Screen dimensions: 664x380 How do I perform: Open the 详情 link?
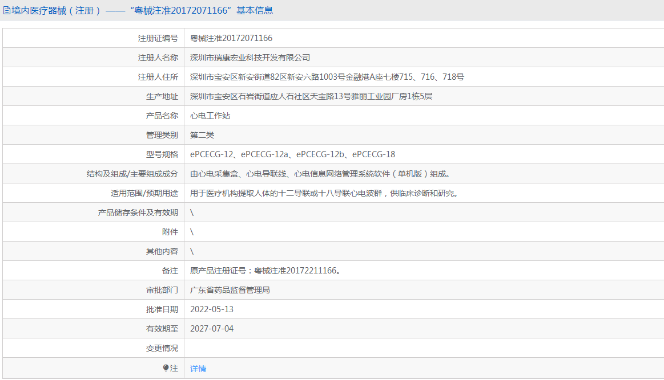coord(198,369)
